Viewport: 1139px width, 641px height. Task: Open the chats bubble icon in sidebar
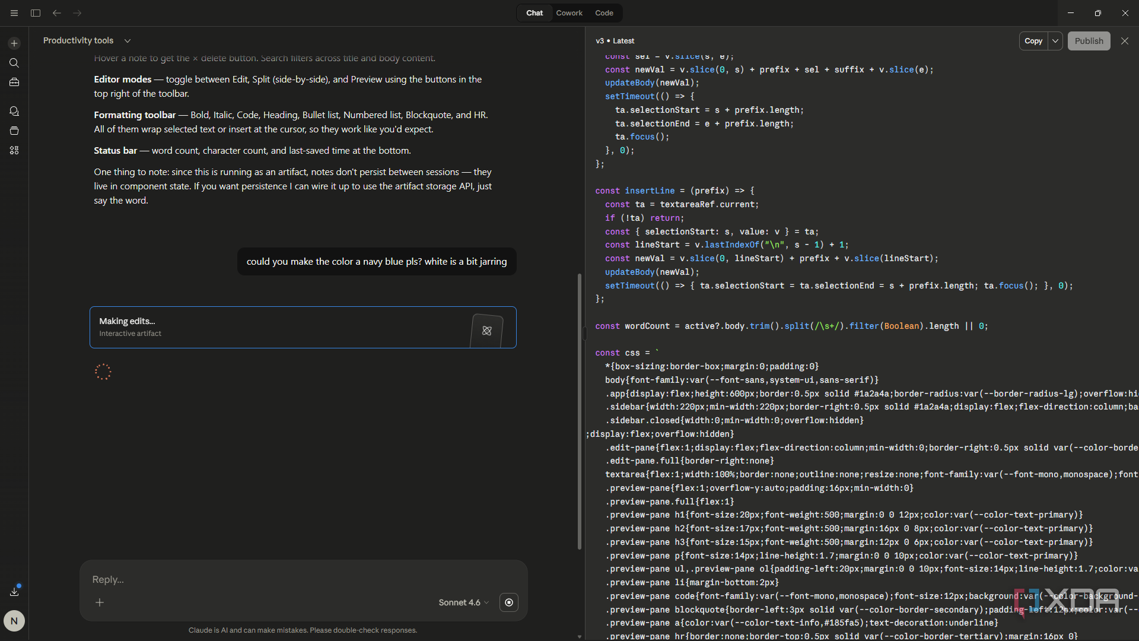(x=14, y=111)
